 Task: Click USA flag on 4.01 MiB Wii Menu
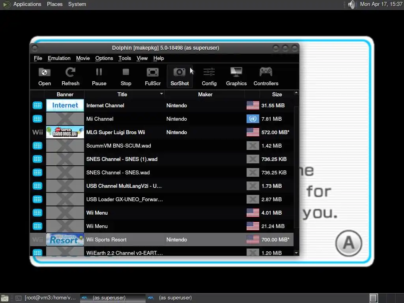point(253,213)
